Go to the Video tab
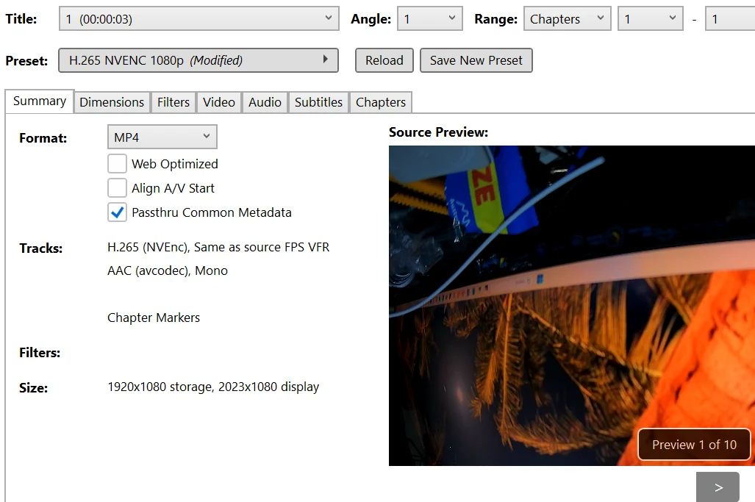755x502 pixels. click(219, 102)
